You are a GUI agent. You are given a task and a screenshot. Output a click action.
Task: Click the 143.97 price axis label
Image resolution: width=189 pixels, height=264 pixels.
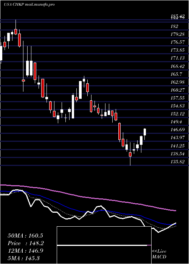(178, 138)
